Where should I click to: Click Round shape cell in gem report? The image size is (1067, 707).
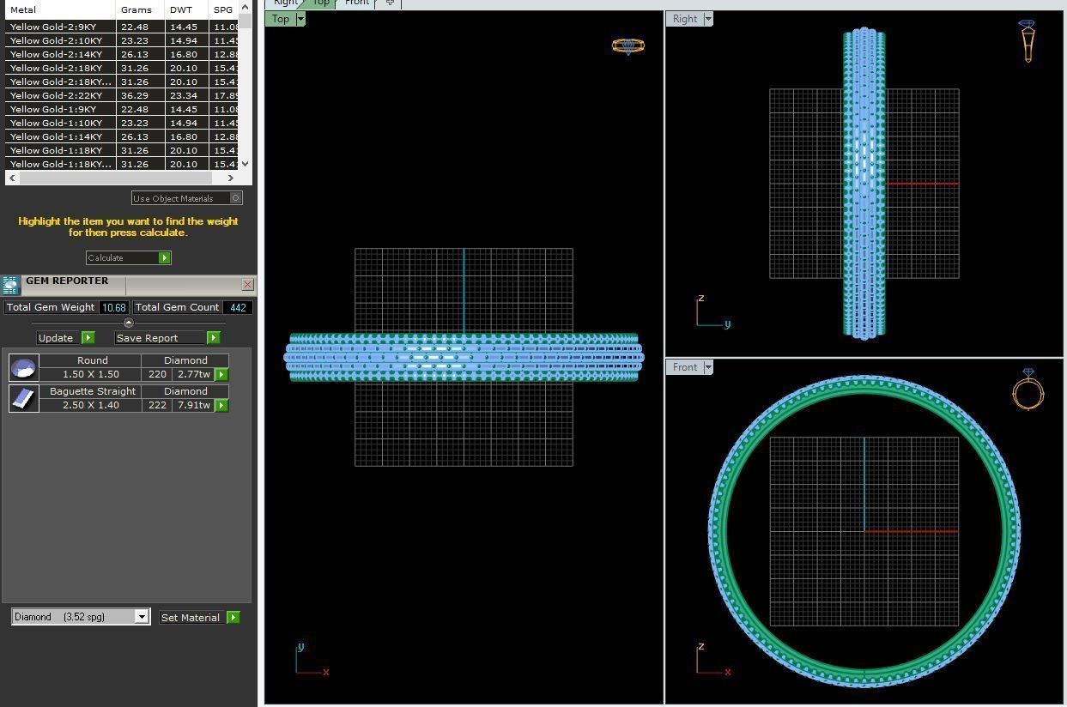coord(91,360)
